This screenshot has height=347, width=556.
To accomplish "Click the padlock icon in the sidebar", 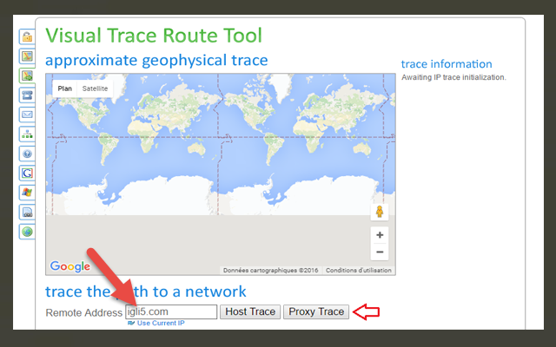I will click(x=27, y=37).
